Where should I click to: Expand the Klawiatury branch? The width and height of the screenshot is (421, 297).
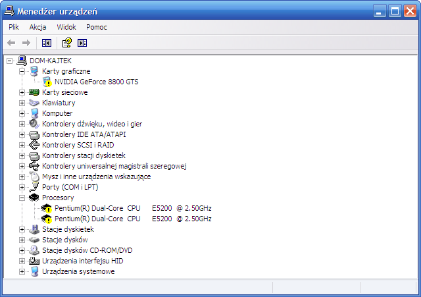(22, 103)
